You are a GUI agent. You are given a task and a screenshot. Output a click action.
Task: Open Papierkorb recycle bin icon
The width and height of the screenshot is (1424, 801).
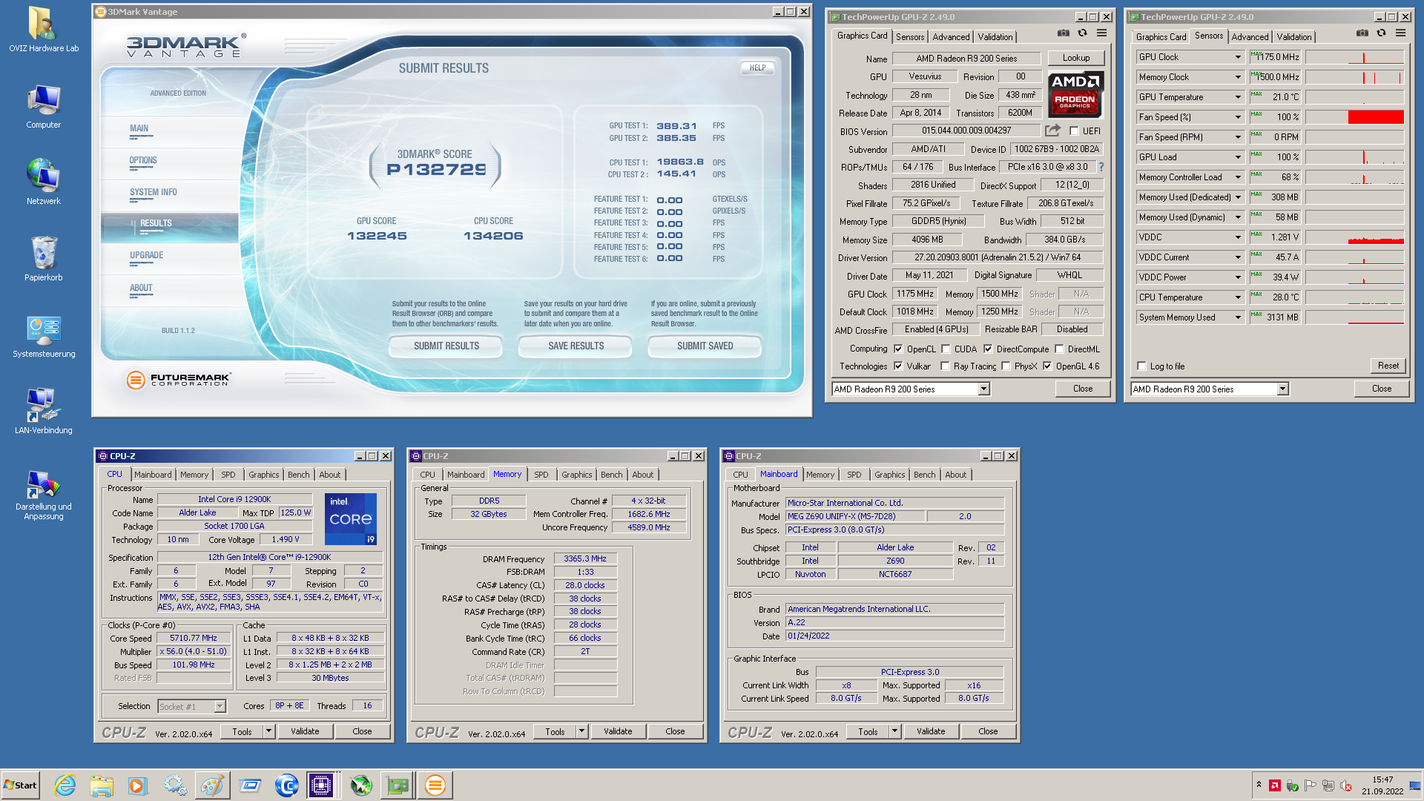(x=43, y=259)
